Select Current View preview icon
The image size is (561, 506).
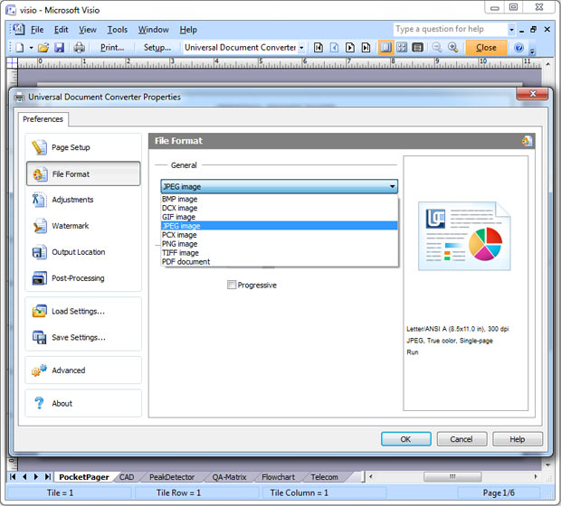(x=417, y=48)
